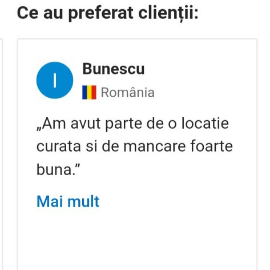Screen dimensions: 270x270
Task: Click the România country label
Action: (x=127, y=93)
